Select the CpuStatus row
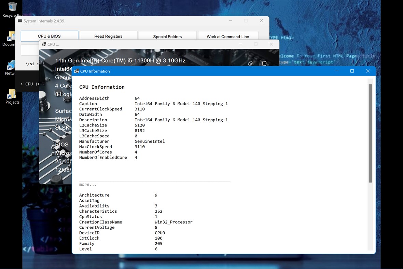 click(x=118, y=217)
